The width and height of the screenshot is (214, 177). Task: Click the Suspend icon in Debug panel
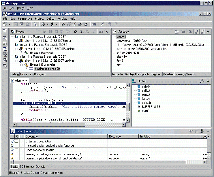coord(50,32)
